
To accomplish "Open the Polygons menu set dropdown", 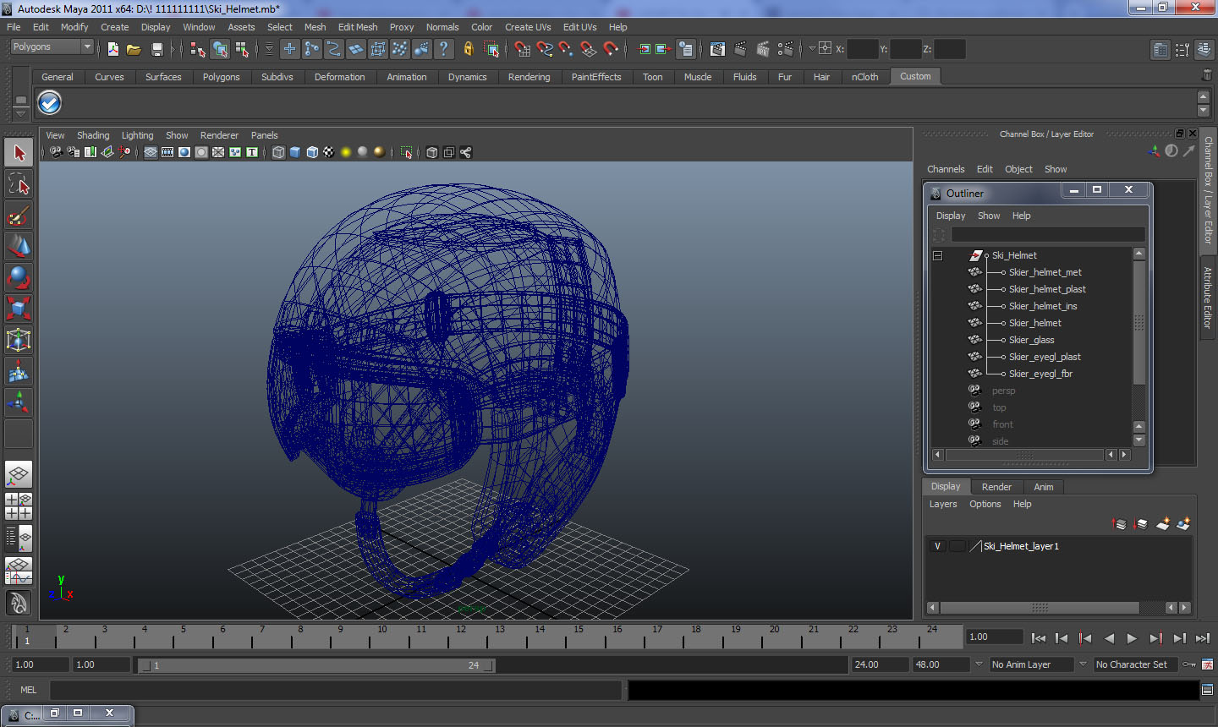I will click(x=51, y=47).
